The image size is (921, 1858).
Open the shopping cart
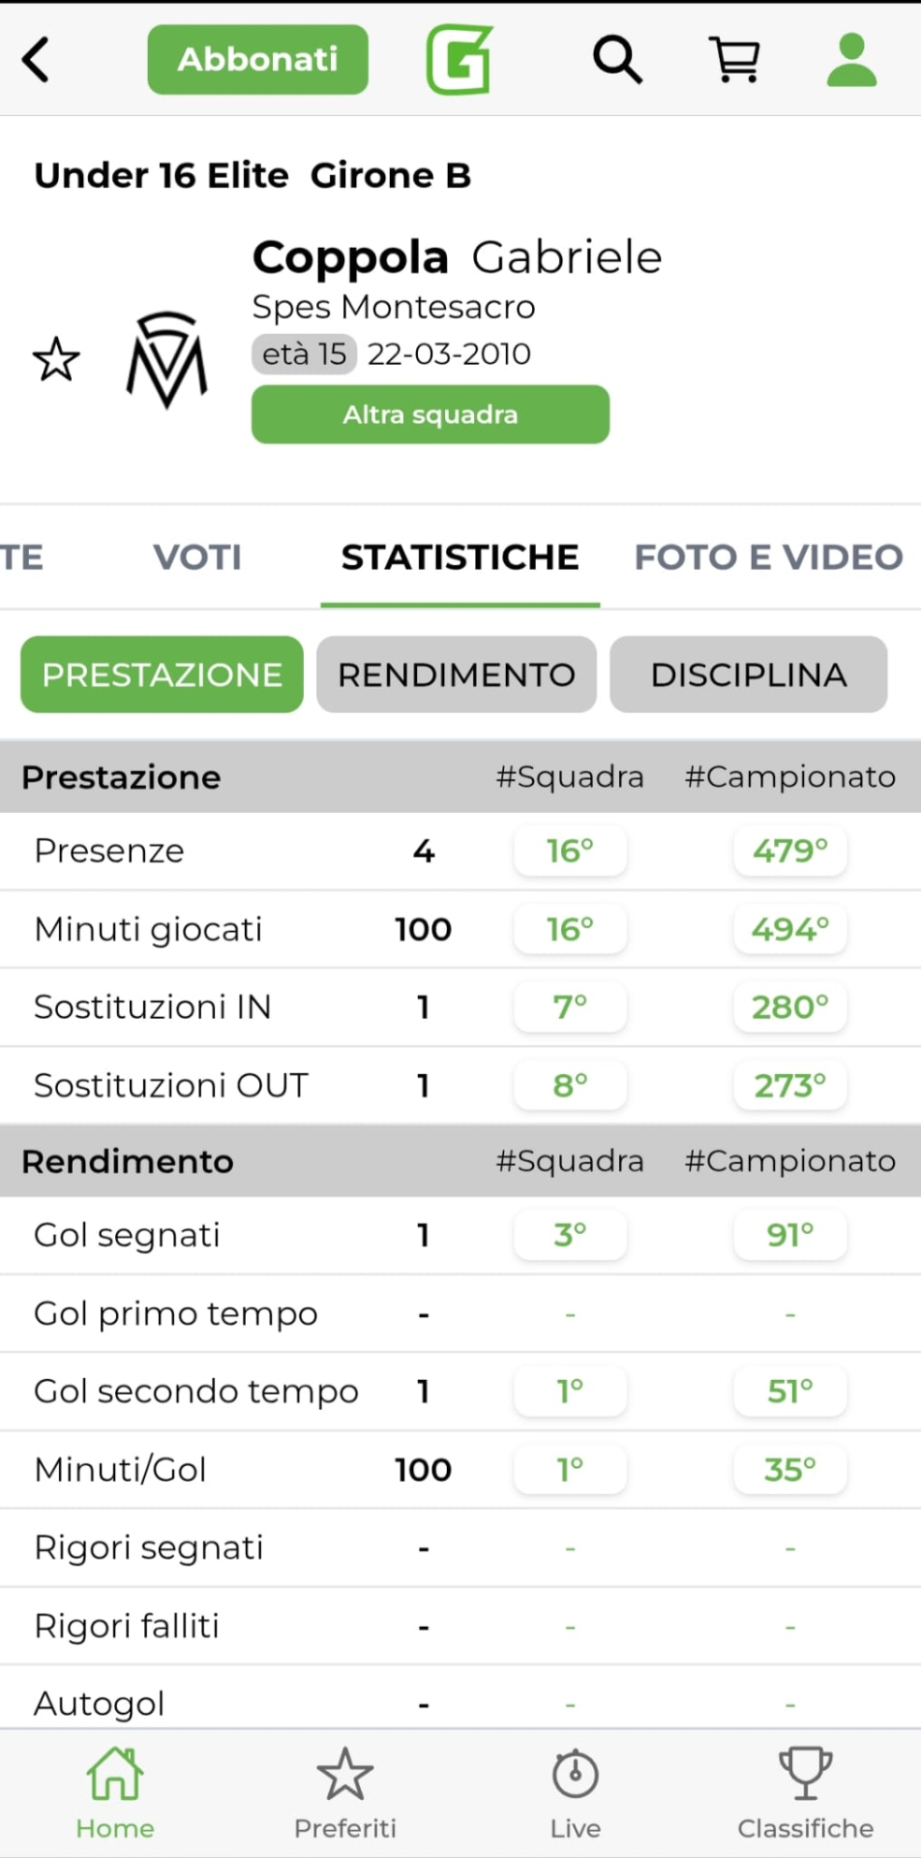[x=735, y=60]
